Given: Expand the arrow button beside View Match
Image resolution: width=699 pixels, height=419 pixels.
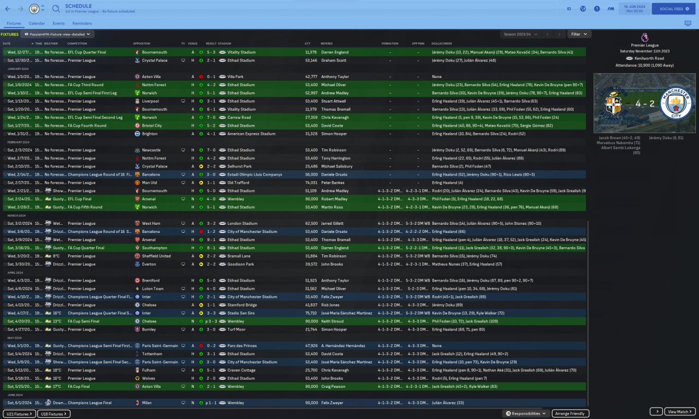Looking at the screenshot, I should (x=656, y=412).
